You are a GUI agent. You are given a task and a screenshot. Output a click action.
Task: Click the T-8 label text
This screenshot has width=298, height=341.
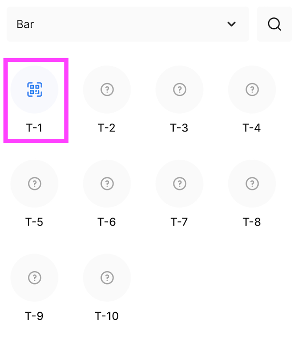pyautogui.click(x=252, y=222)
